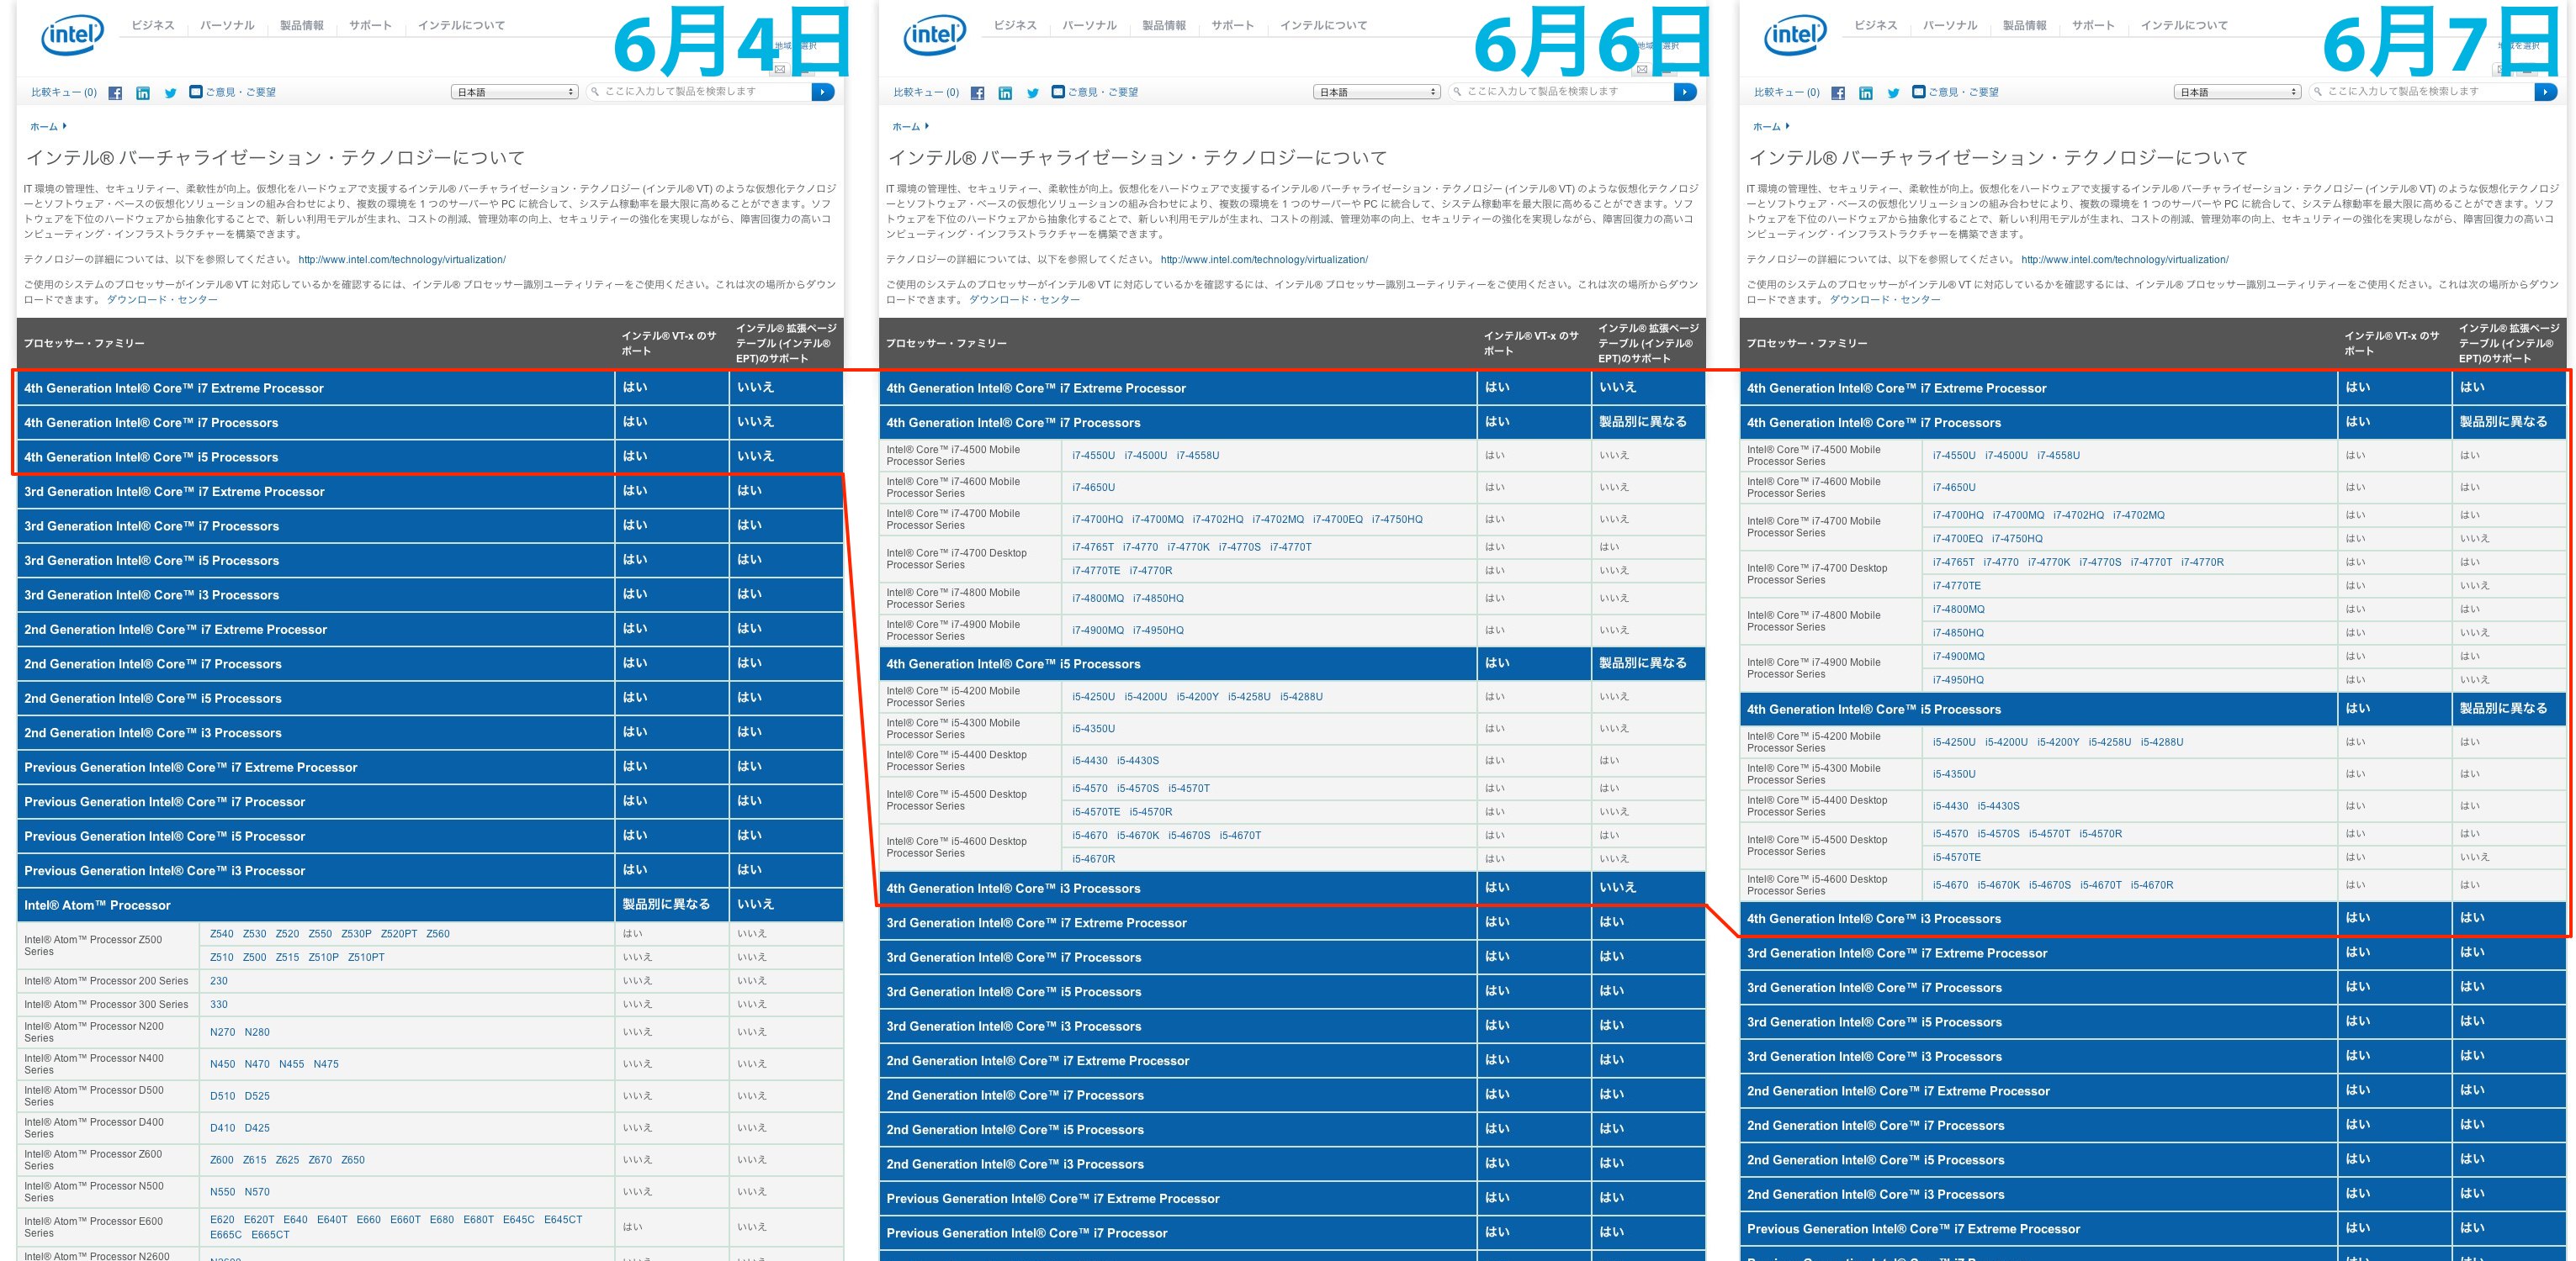Click the ダウンロード・センター link in the June 4 panel

162,300
